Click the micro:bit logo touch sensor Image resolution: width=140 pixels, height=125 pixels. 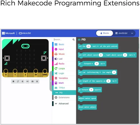coord(25,46)
